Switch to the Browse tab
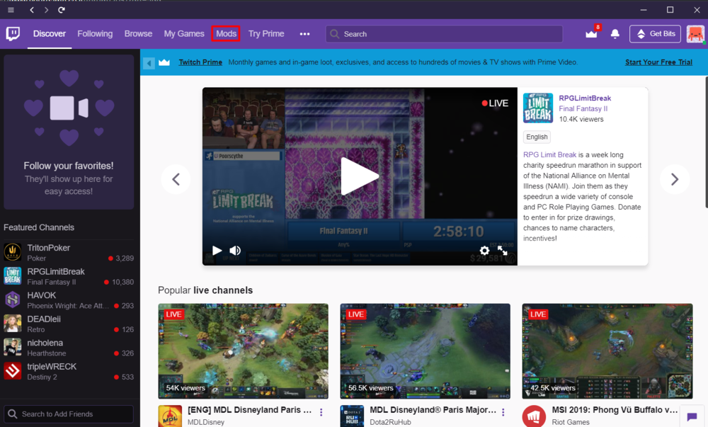This screenshot has height=427, width=708. click(138, 34)
